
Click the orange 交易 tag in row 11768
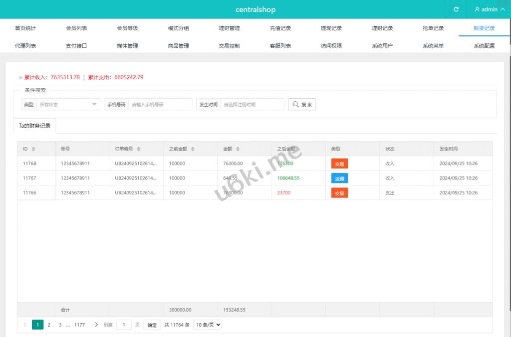(339, 164)
